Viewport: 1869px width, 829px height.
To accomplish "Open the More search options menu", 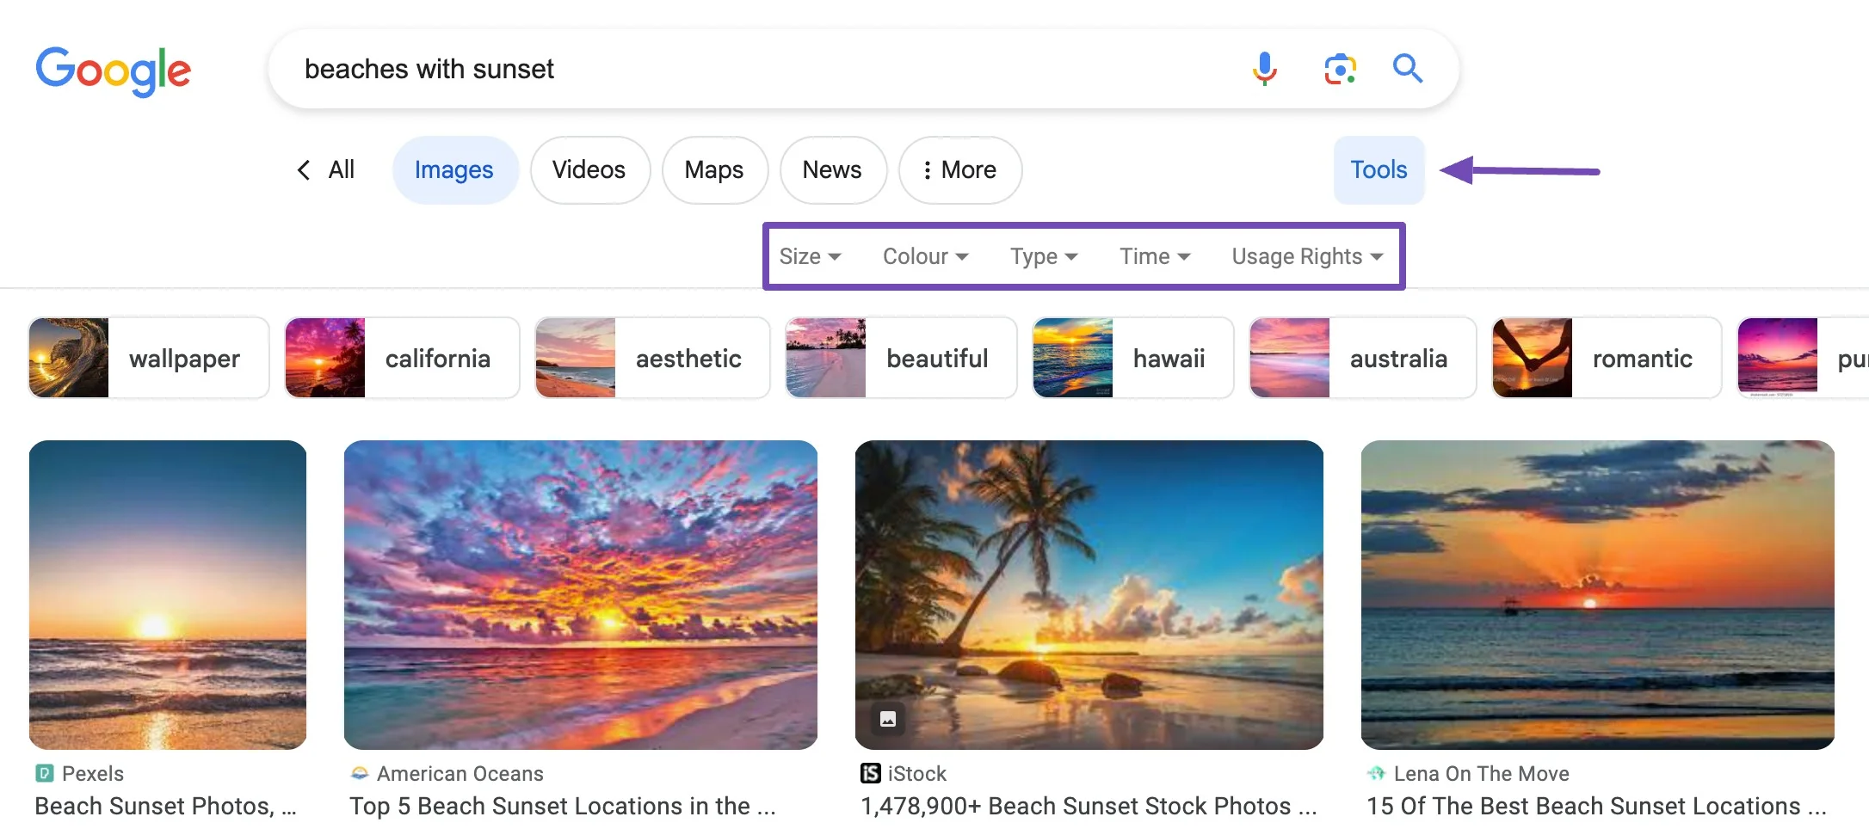I will click(x=959, y=170).
